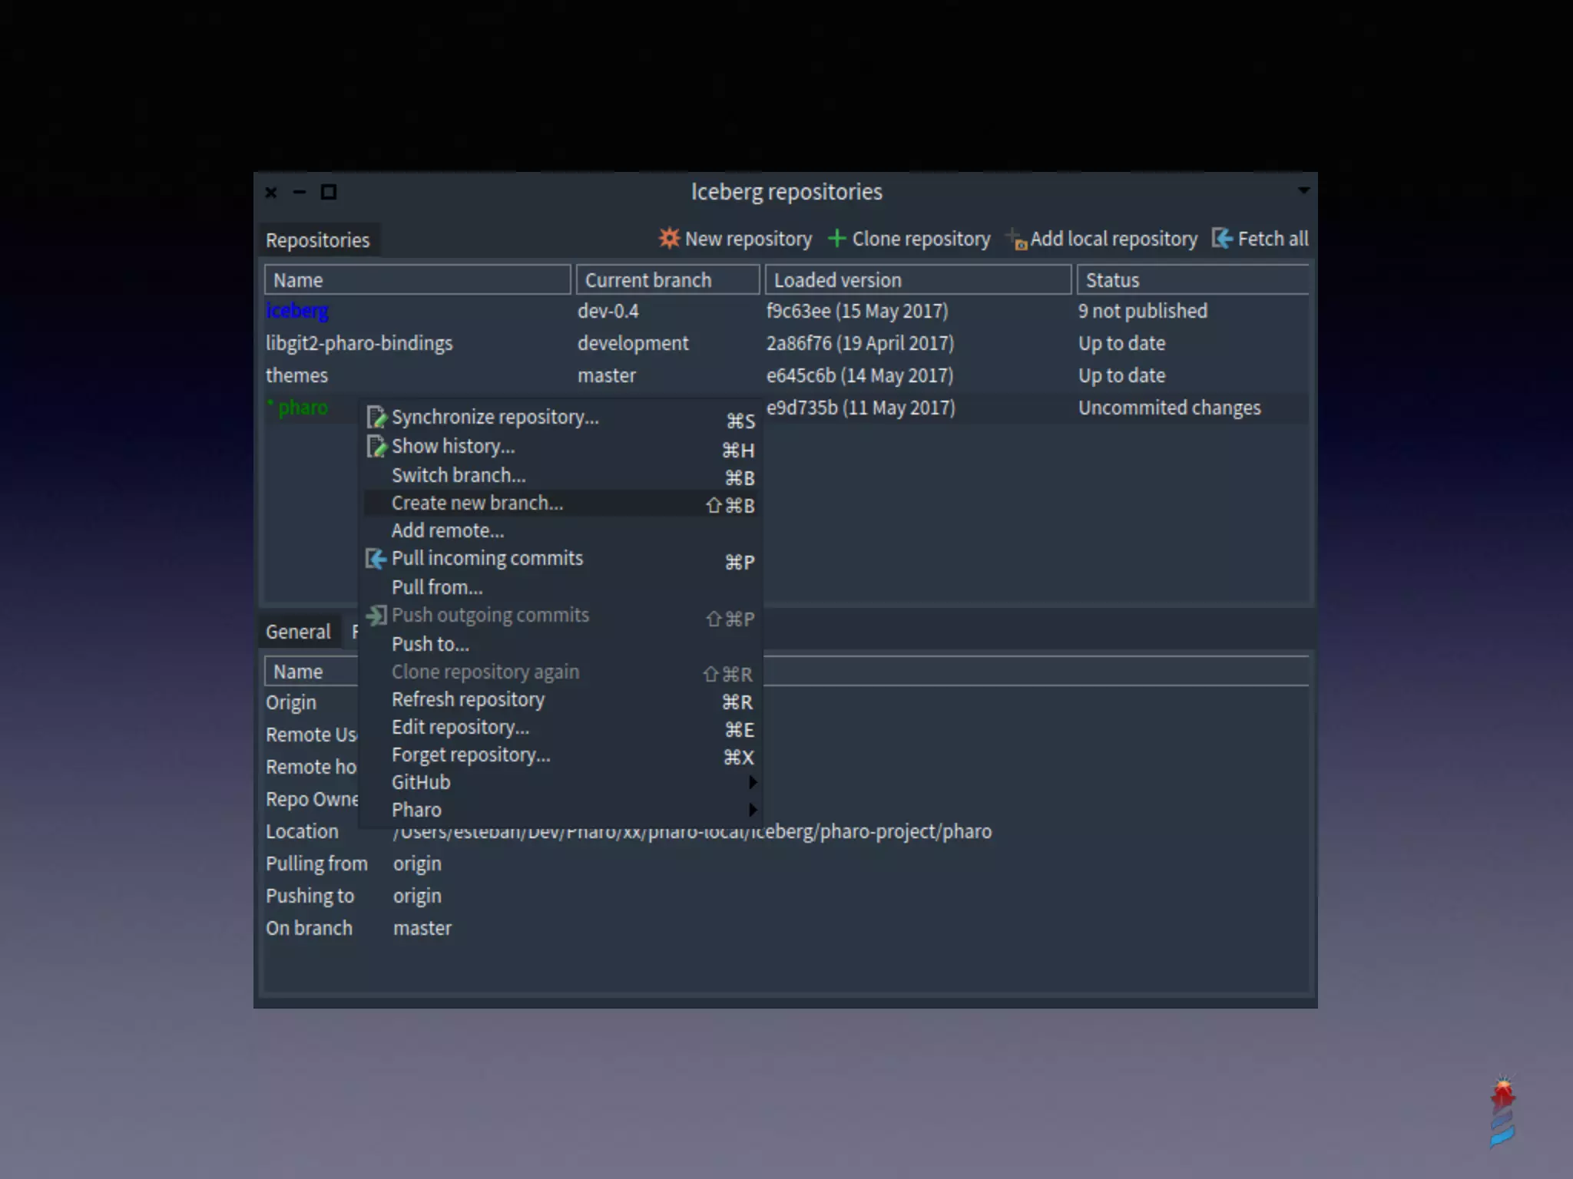This screenshot has width=1573, height=1179.
Task: Switch to the General tab
Action: tap(298, 632)
